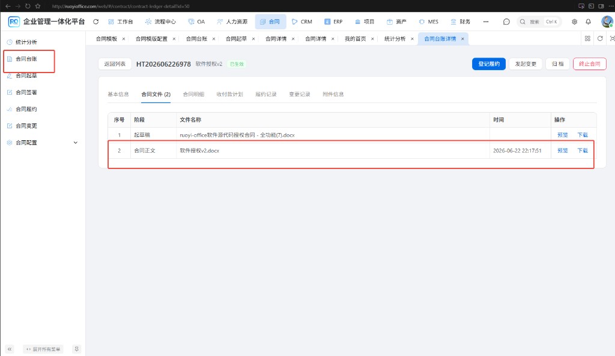The width and height of the screenshot is (615, 356).
Task: Switch to the 合同起草 page tab
Action: pyautogui.click(x=236, y=39)
